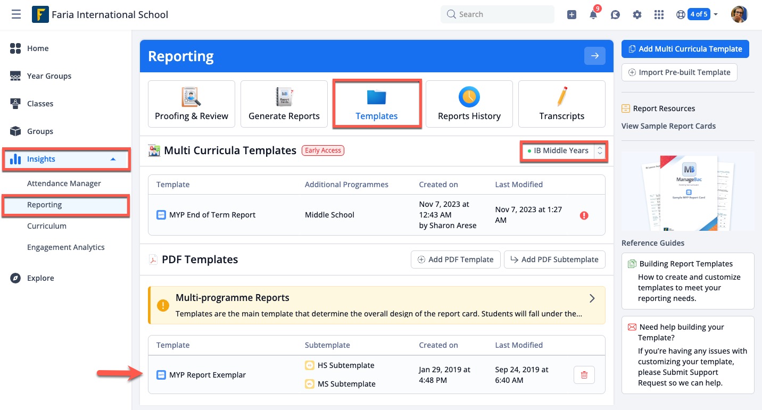Switch to the Templates tab
This screenshot has height=410, width=762.
coord(377,104)
